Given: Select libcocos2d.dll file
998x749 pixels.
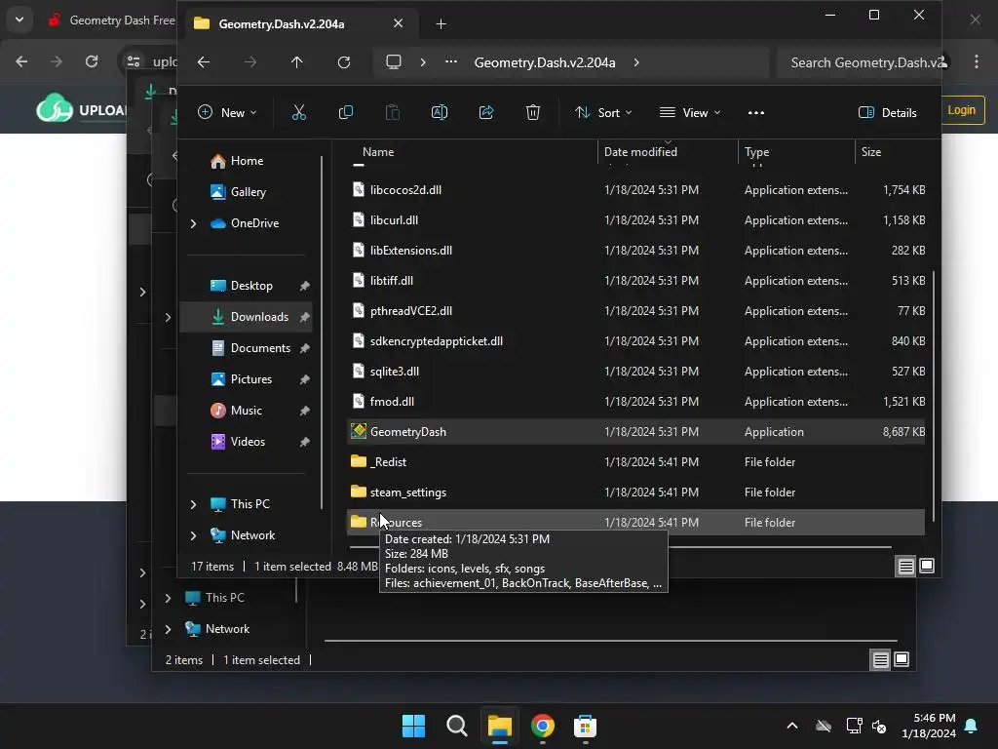Looking at the screenshot, I should (635, 190).
